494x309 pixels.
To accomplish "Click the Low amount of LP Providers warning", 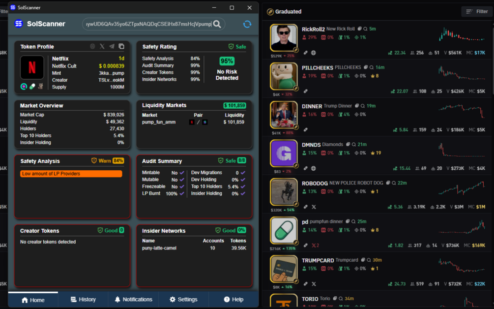I will 71,173.
